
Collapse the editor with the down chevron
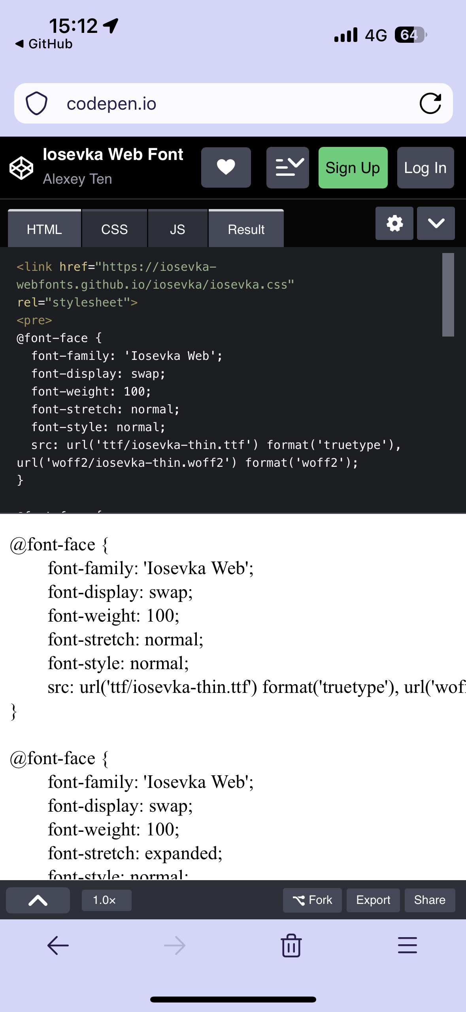pos(436,224)
